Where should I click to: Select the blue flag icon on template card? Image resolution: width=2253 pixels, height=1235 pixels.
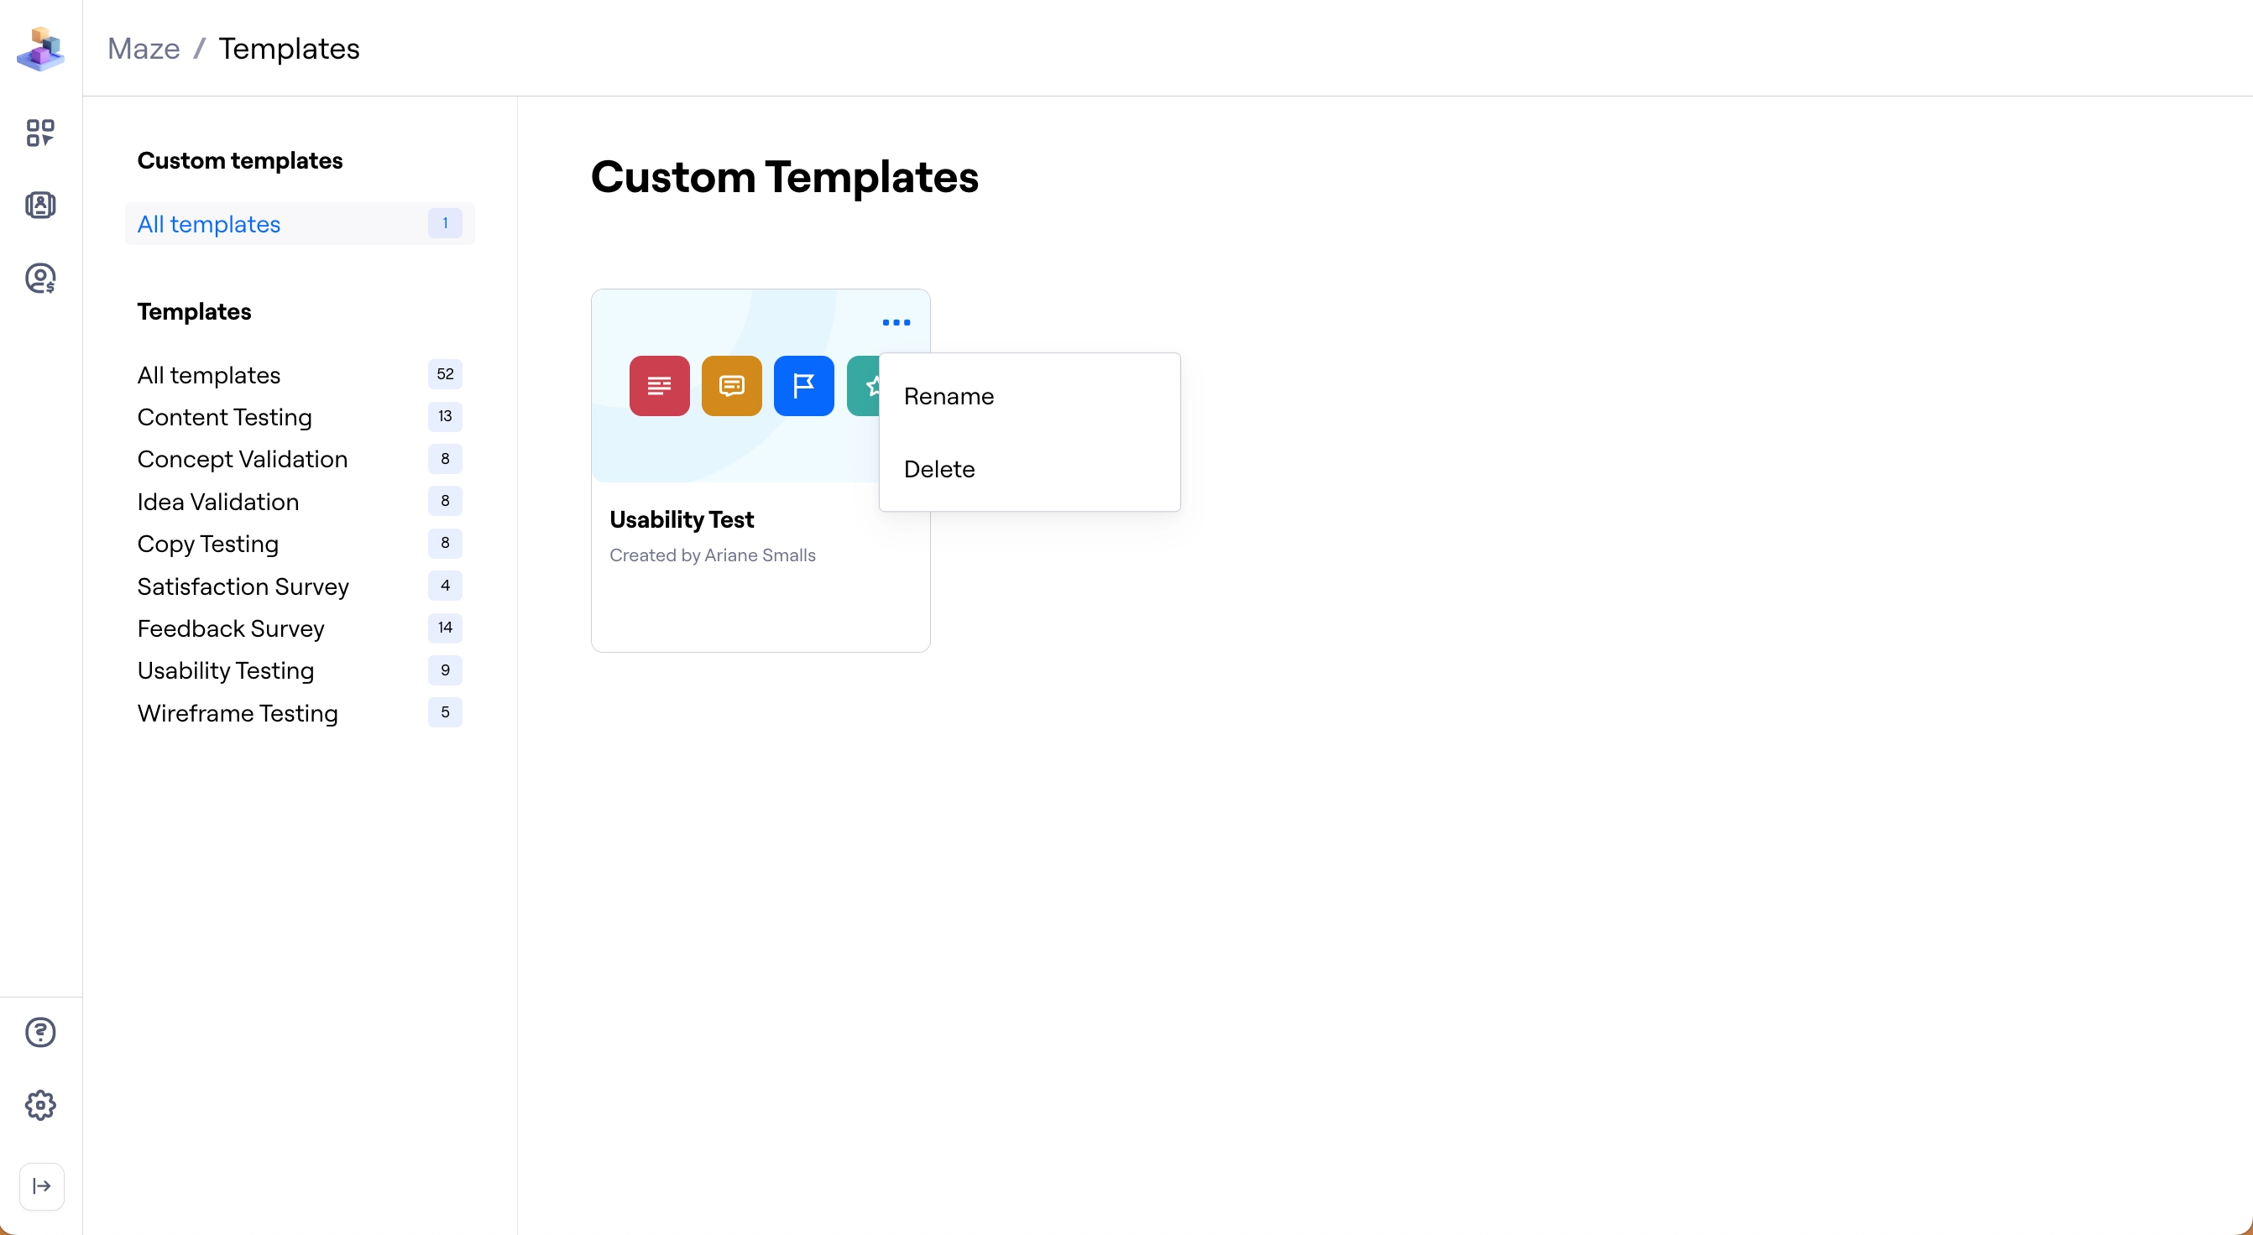(802, 385)
